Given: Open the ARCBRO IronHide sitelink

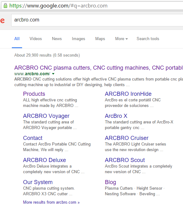Looking at the screenshot, I should point(128,94).
